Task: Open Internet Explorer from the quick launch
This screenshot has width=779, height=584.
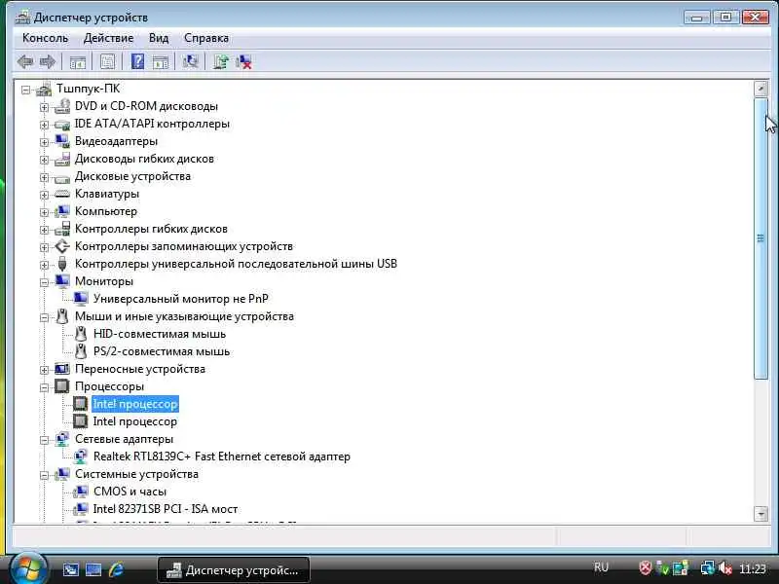Action: (x=116, y=569)
